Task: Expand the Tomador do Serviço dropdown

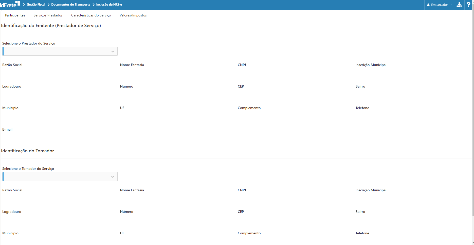Action: tap(60, 177)
